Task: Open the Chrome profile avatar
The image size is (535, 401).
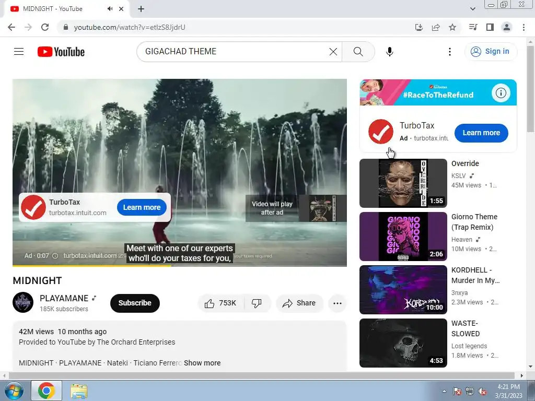Action: (x=507, y=27)
